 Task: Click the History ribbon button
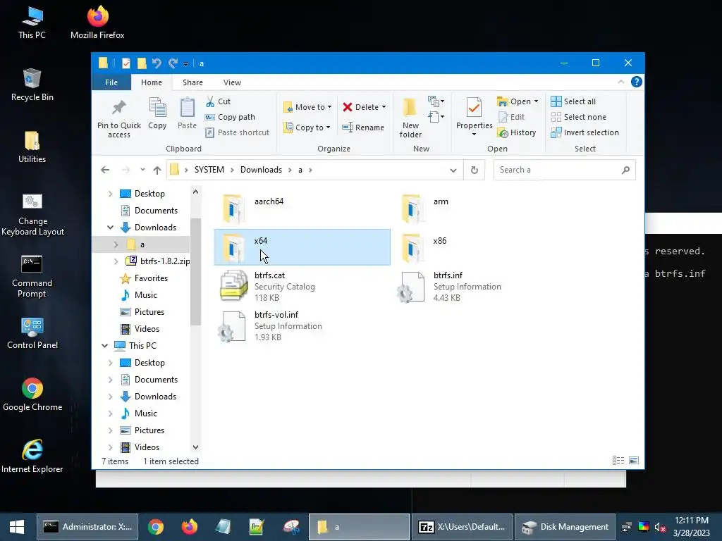coord(517,132)
